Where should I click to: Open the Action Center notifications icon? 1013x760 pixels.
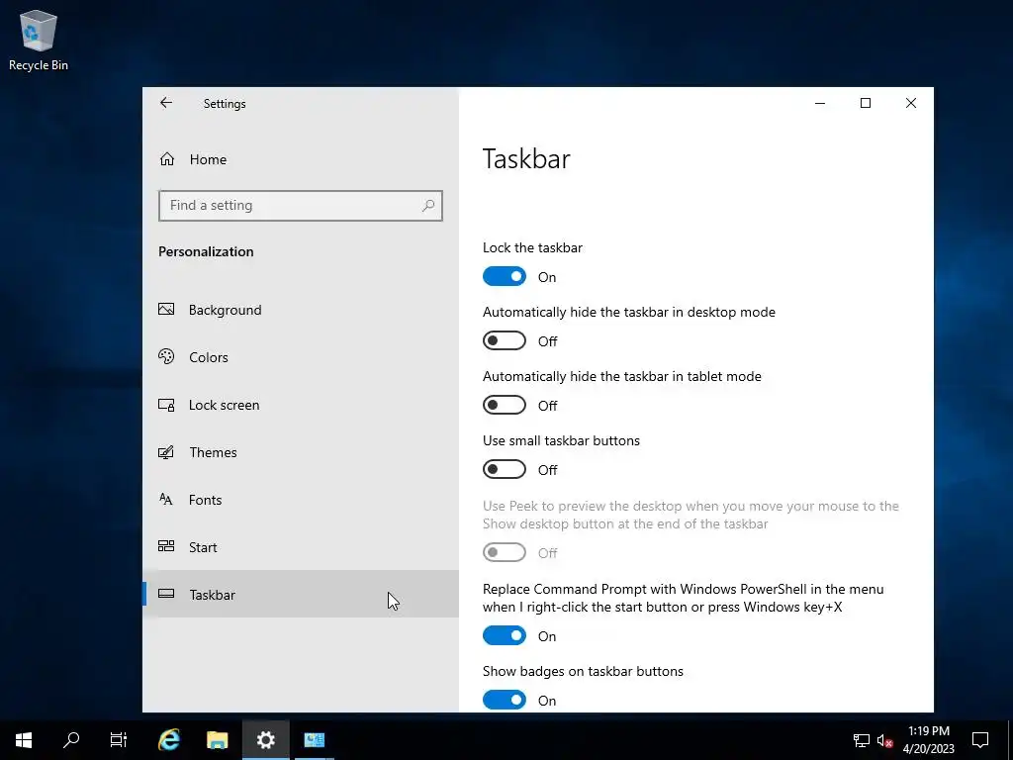(x=980, y=740)
